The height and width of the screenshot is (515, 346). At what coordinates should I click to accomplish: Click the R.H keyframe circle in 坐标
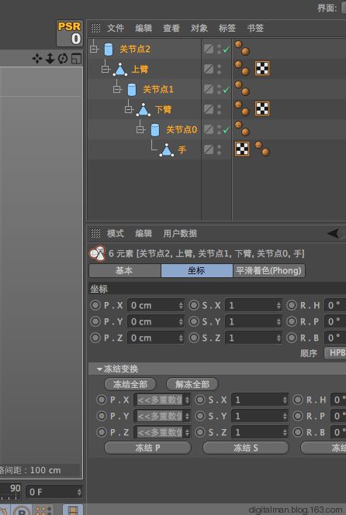point(292,305)
